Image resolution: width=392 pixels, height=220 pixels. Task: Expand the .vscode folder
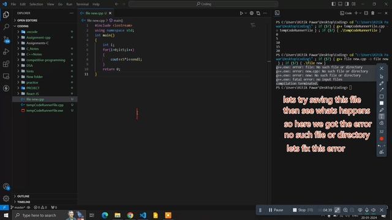click(x=32, y=32)
